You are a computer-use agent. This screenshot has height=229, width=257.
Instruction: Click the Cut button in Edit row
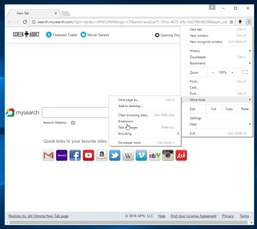pos(214,109)
